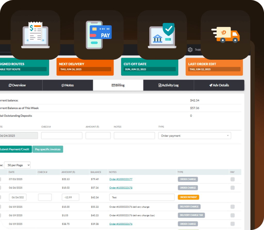Switch to the Overview tab
Screen dimensions: 264x230
[x=17, y=85]
